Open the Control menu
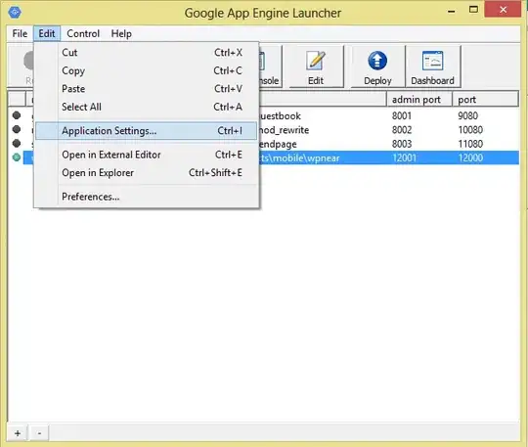Image resolution: width=528 pixels, height=447 pixels. (x=83, y=33)
